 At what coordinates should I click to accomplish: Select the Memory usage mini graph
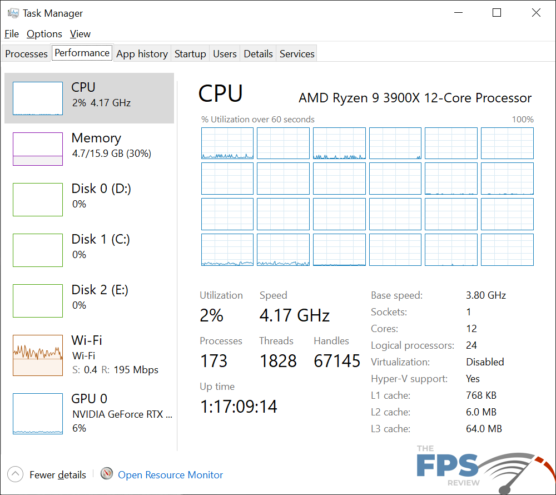[x=38, y=149]
